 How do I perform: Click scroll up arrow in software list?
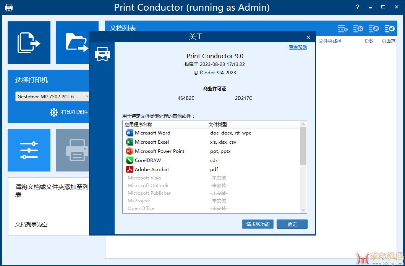303,124
